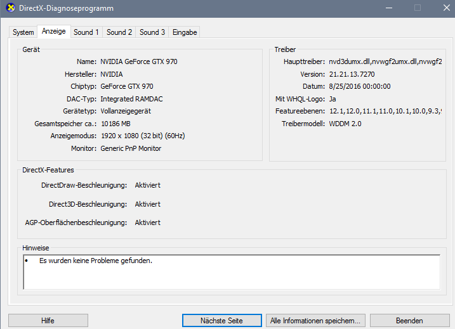The height and width of the screenshot is (329, 455).
Task: Click inside the Hinweise notes box
Action: point(232,272)
